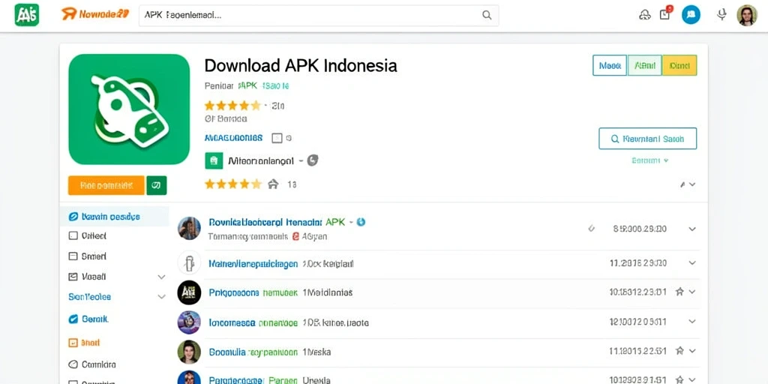Expand the 'Soosuila' row chevron
This screenshot has height=384, width=768.
(x=691, y=351)
